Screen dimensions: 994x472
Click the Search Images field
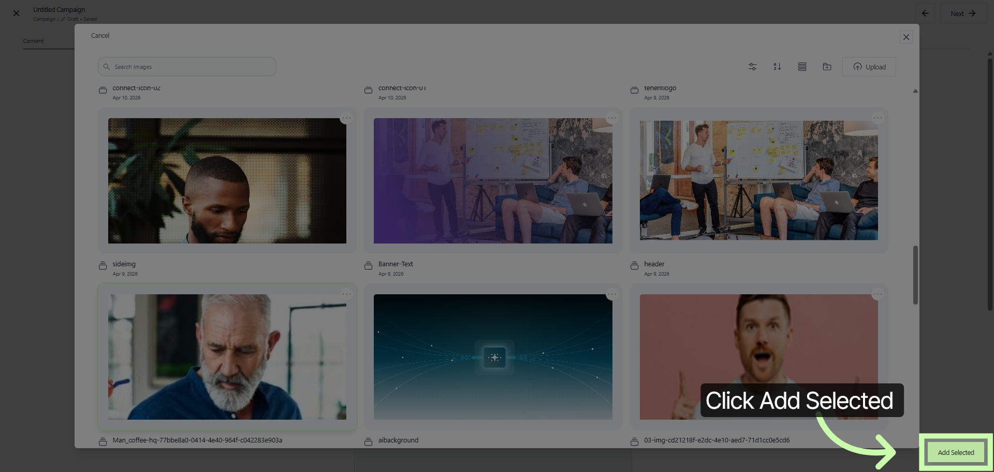click(x=187, y=67)
